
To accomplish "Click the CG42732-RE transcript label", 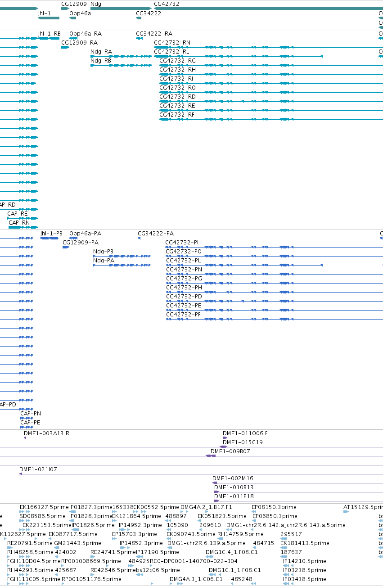I will click(x=177, y=106).
